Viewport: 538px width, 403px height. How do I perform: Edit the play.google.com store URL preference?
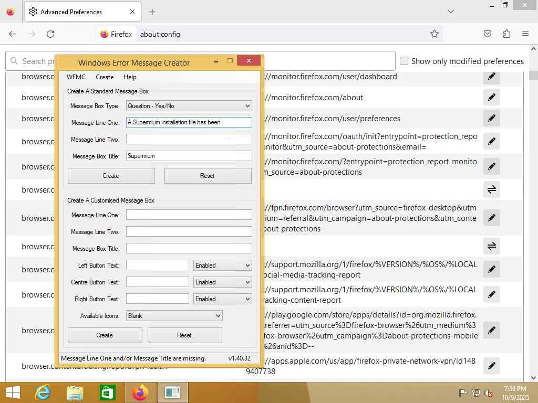pos(491,330)
